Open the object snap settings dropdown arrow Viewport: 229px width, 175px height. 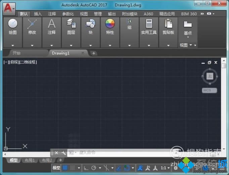[133, 168]
